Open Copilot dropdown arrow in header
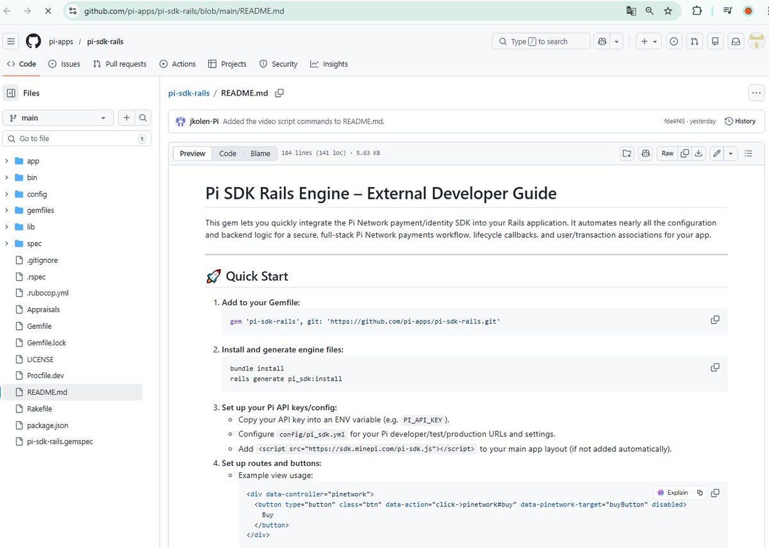The image size is (769, 548). pos(616,42)
